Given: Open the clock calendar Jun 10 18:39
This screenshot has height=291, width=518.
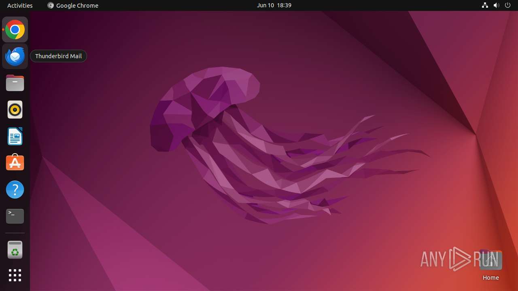Looking at the screenshot, I should tap(274, 5).
